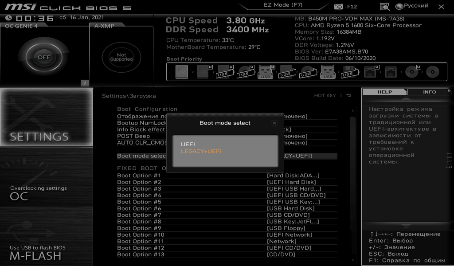Screen dimensions: 454x266
Task: Click the back arrow beside HOT KEY
Action: (x=349, y=95)
